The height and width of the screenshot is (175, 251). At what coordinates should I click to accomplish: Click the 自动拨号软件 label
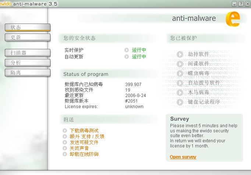pyautogui.click(x=204, y=83)
